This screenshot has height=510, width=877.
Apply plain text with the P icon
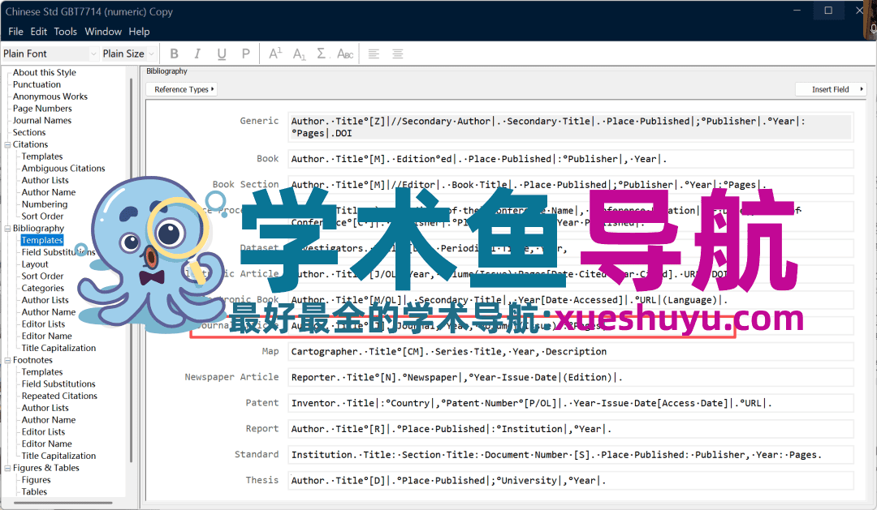click(245, 54)
